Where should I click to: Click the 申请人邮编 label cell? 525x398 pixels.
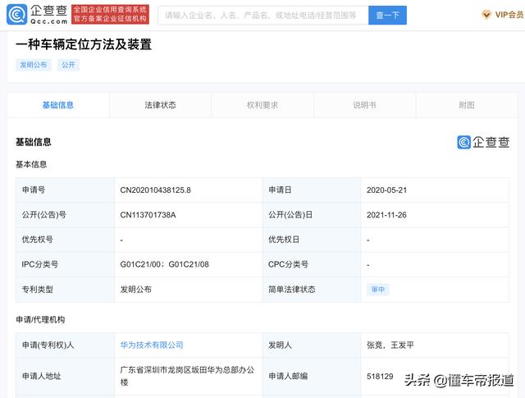tap(312, 376)
